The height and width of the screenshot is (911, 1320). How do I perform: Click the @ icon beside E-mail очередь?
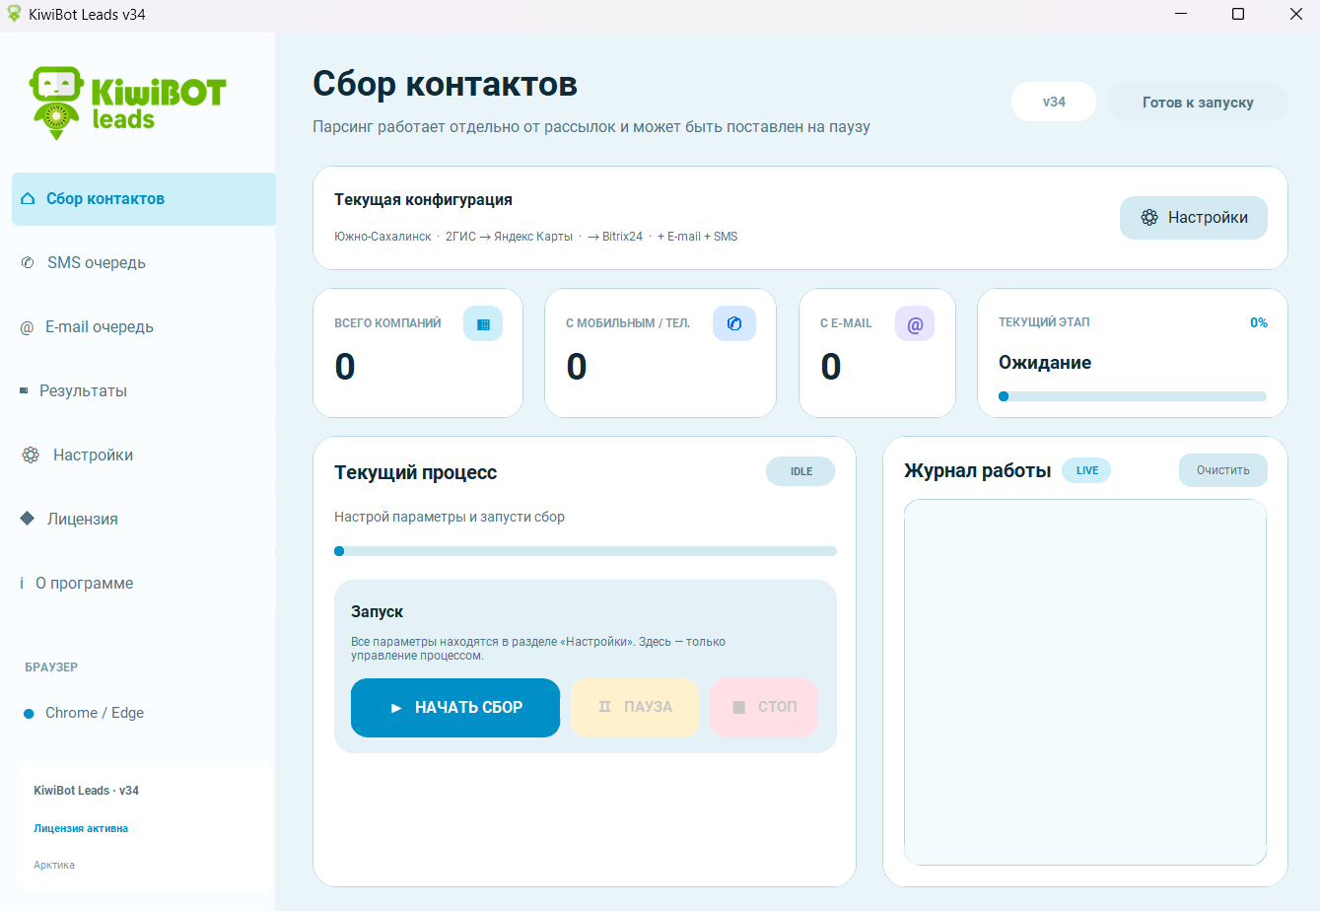click(27, 327)
